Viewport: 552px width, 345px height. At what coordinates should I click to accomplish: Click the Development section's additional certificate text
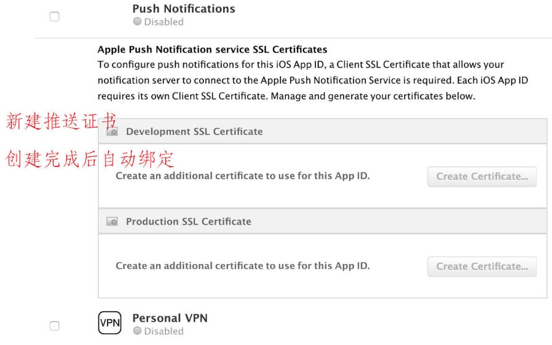pos(243,176)
